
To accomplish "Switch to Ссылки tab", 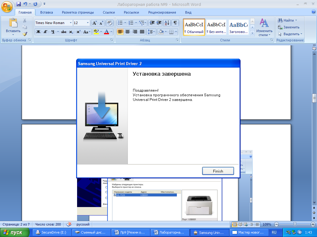I will click(109, 12).
